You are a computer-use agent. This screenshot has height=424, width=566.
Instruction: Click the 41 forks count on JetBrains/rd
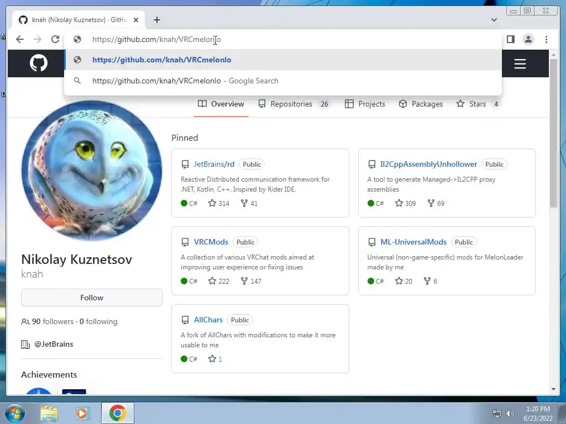coord(249,203)
